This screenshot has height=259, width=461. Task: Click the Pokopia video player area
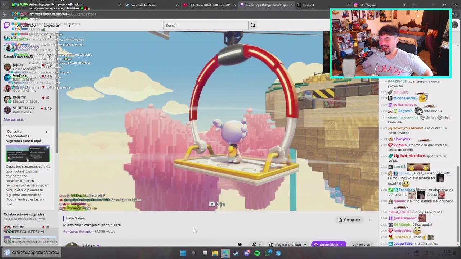click(218, 121)
